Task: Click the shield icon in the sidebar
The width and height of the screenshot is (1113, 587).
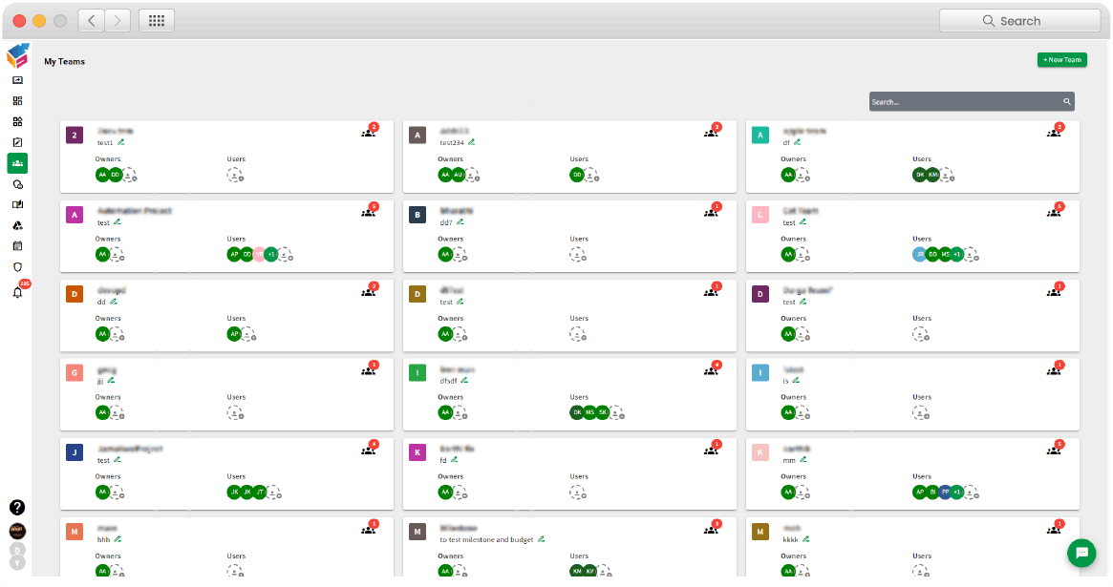Action: click(17, 267)
